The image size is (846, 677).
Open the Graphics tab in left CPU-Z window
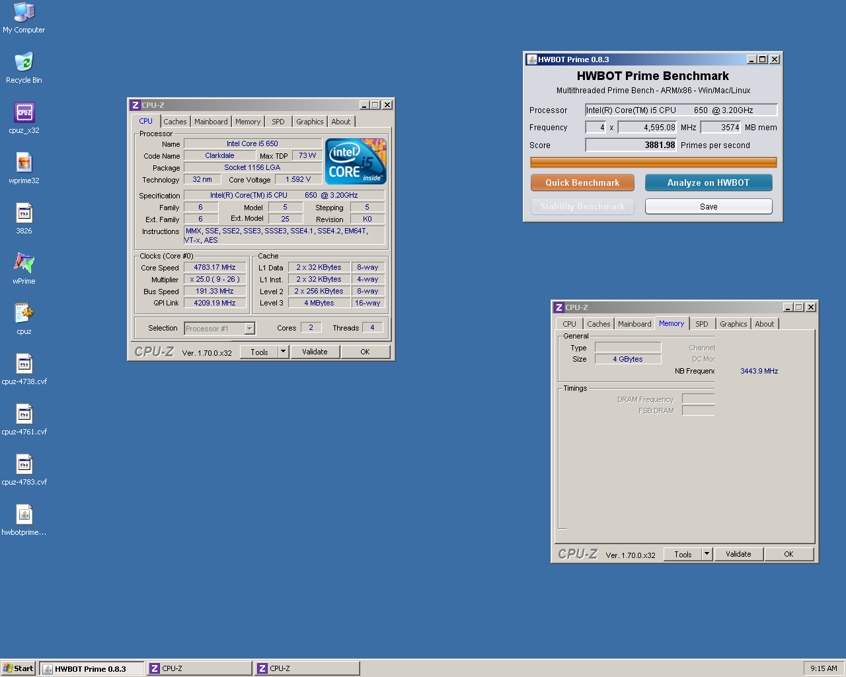pyautogui.click(x=310, y=122)
